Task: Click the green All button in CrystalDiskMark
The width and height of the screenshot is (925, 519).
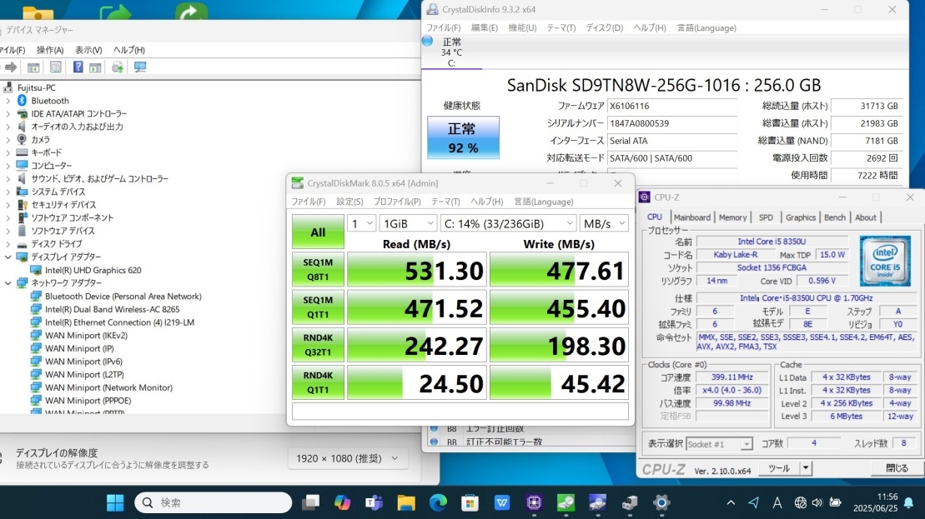Action: coord(318,232)
